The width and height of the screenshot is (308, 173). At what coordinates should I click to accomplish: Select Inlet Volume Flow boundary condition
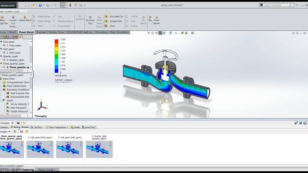pyautogui.click(x=18, y=93)
